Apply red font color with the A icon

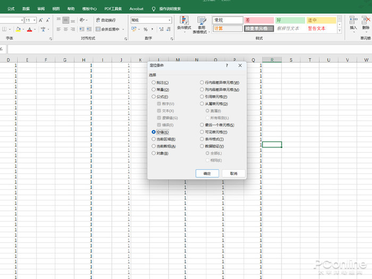pos(29,29)
